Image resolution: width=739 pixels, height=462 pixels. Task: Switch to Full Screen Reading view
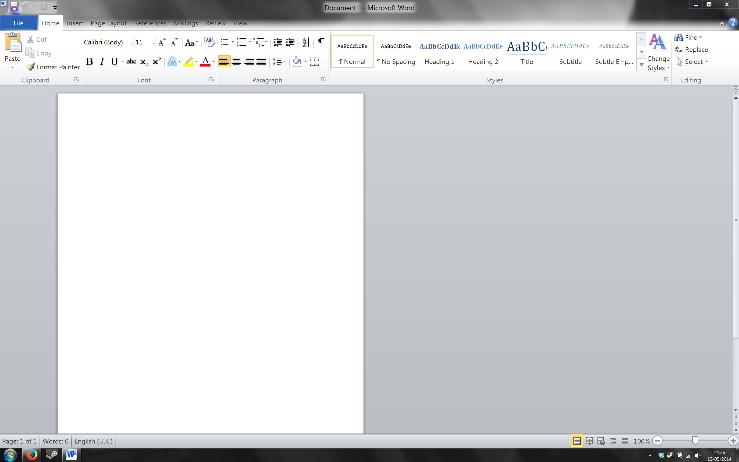click(589, 441)
